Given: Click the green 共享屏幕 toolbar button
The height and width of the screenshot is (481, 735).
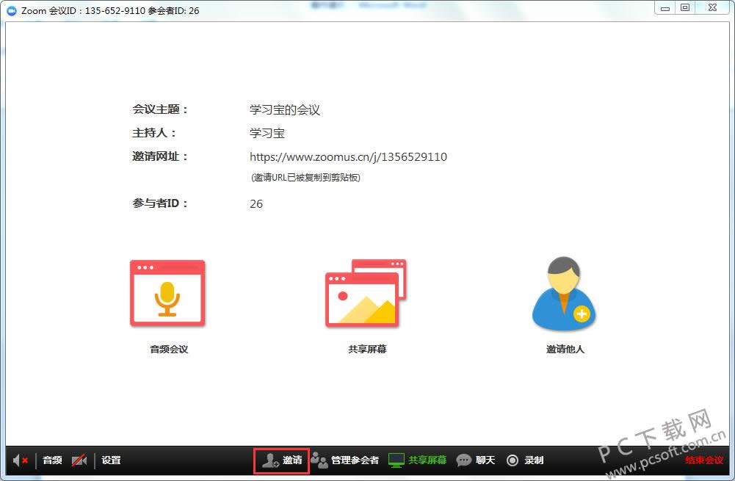Looking at the screenshot, I should tap(417, 460).
